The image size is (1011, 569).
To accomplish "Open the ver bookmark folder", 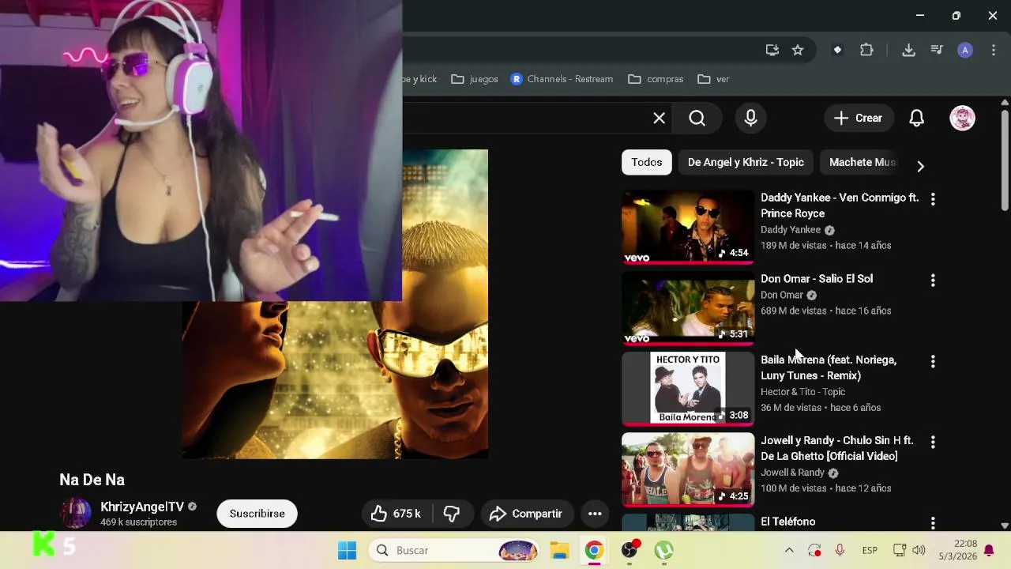I will 713,79.
